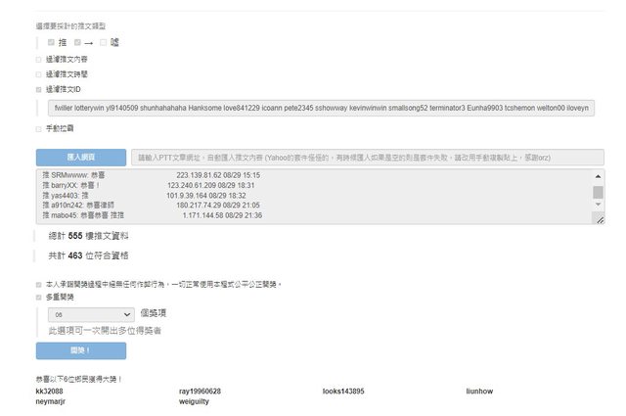Viewport: 626px width, 416px height.
Task: Check the fair-draw declaration checkbox
Action: tap(39, 284)
